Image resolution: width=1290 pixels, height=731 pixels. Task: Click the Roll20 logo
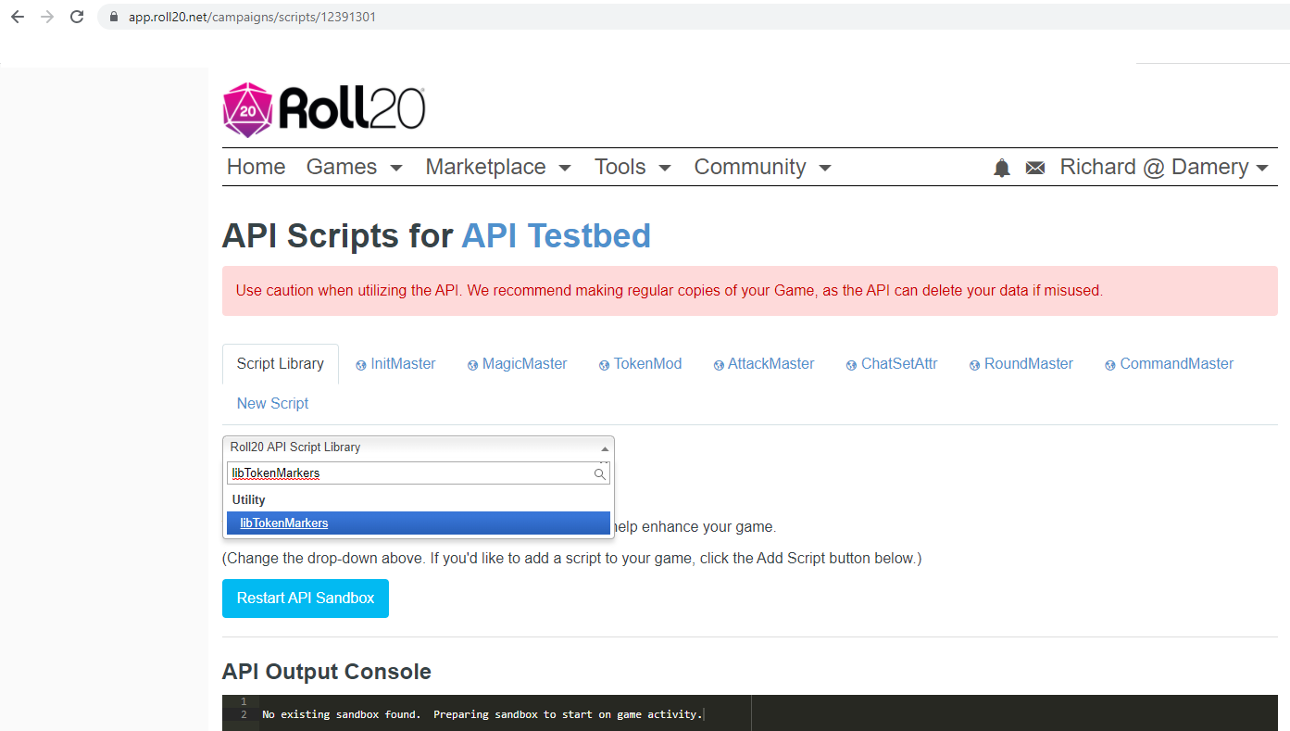323,109
